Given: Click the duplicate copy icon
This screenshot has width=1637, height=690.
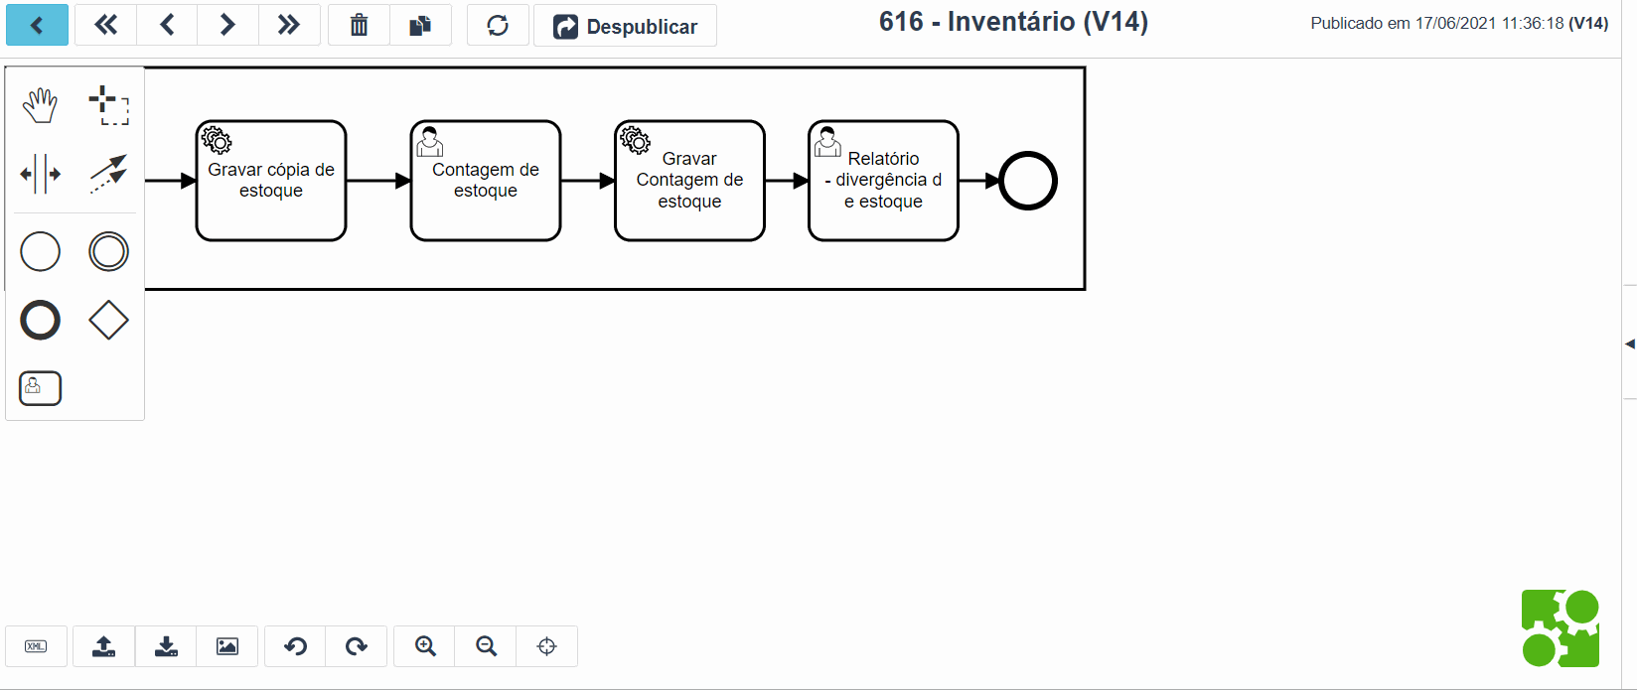Looking at the screenshot, I should pos(420,25).
